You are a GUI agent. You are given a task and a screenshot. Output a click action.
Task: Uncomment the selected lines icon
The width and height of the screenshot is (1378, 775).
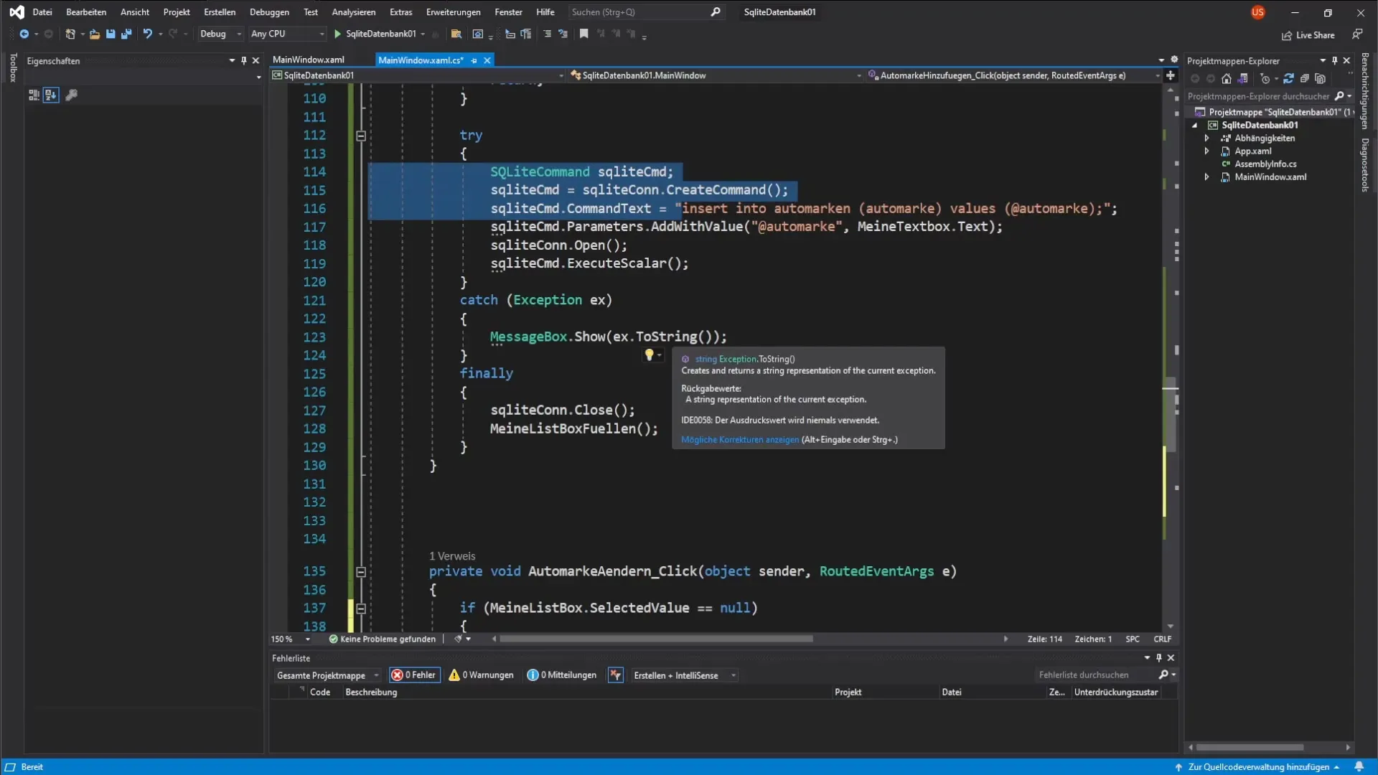coord(563,34)
